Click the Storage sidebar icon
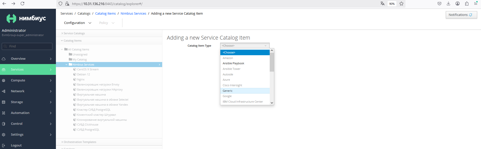Viewport: 481px width, 149px height. point(4,102)
